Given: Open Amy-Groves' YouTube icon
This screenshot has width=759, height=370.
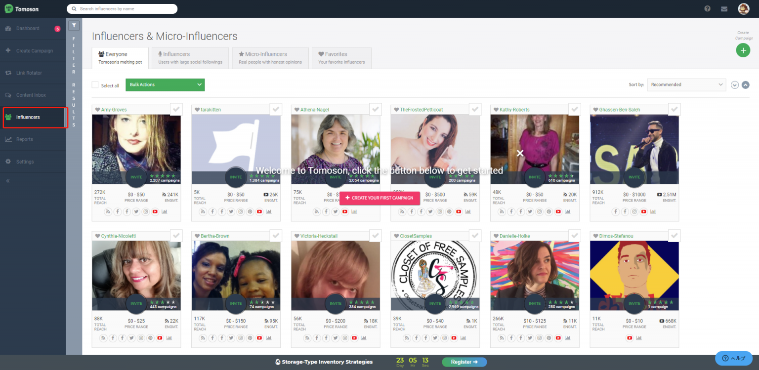Looking at the screenshot, I should [155, 211].
